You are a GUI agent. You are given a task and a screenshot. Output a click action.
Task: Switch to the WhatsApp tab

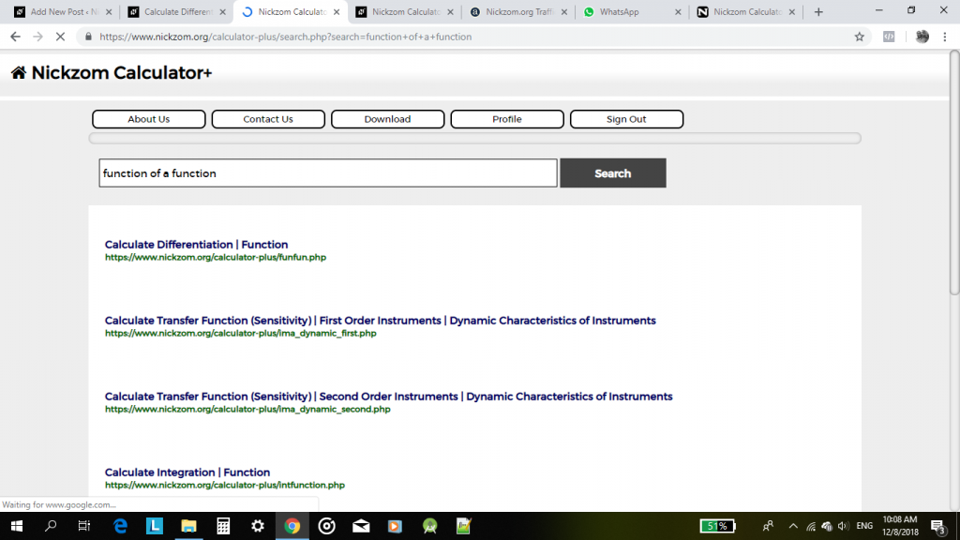pyautogui.click(x=631, y=11)
